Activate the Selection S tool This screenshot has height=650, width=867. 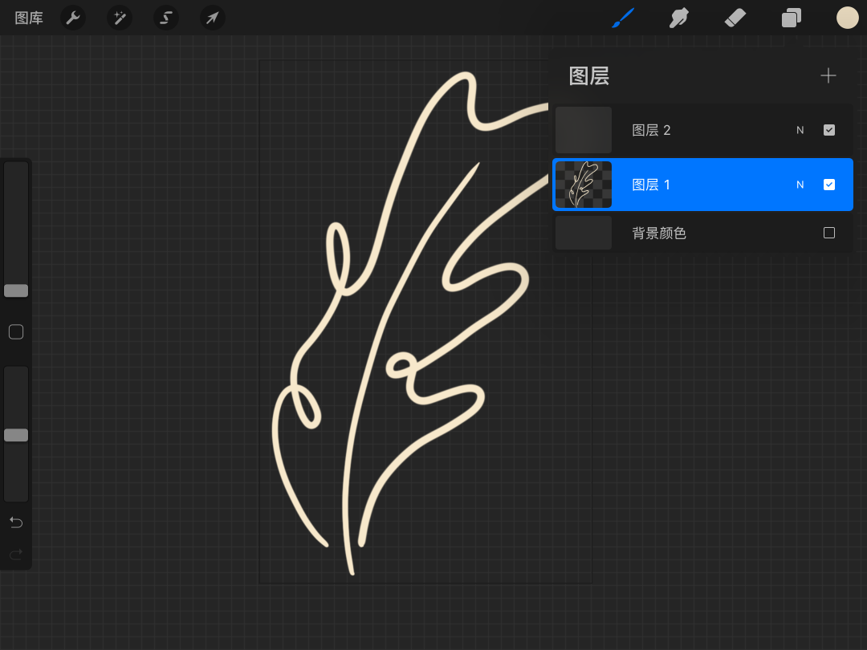click(166, 18)
